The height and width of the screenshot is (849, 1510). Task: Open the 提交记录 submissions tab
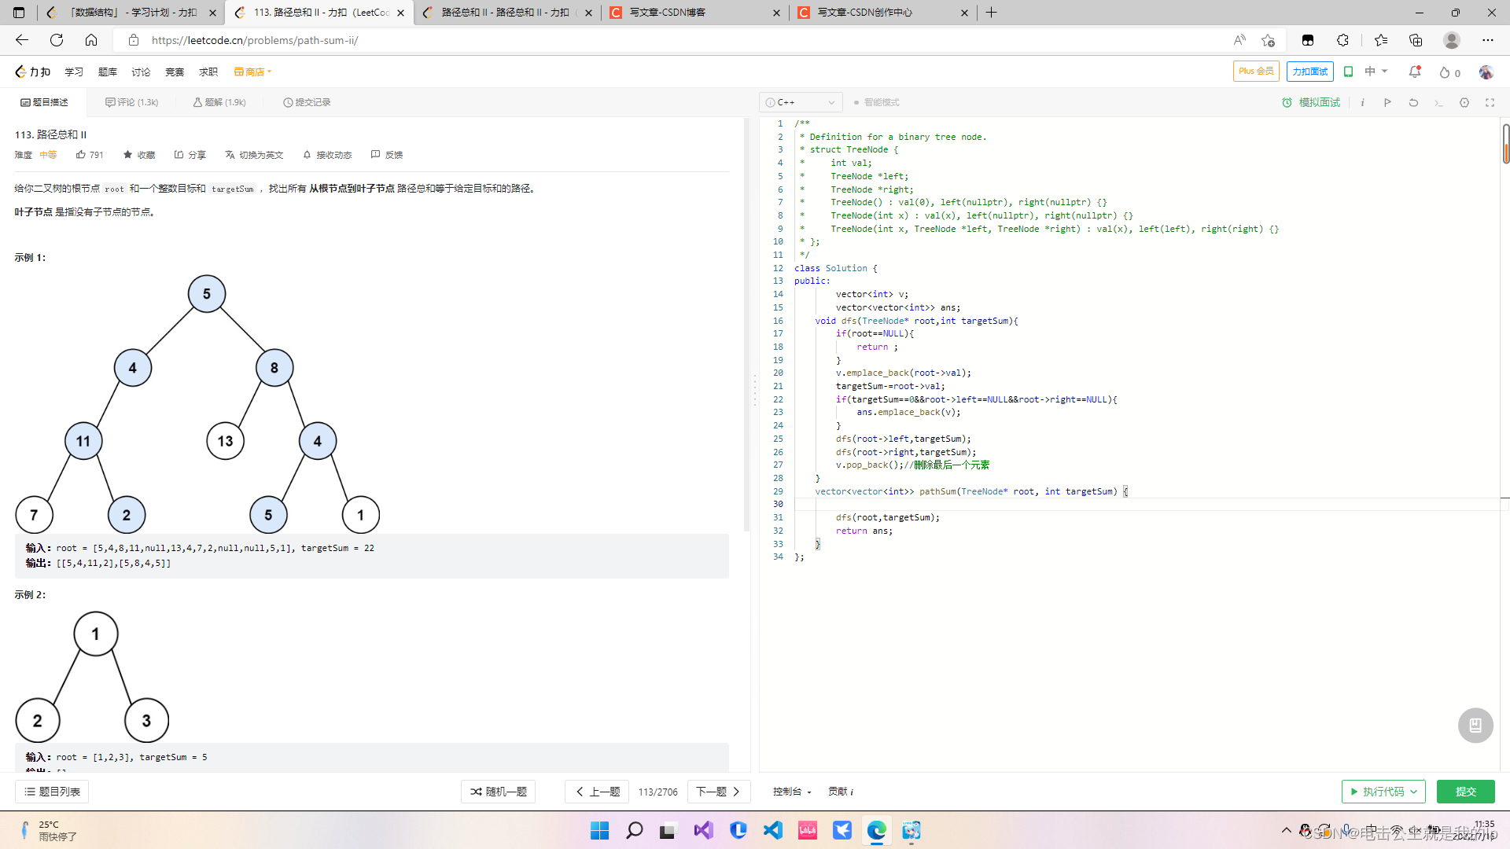pos(307,103)
